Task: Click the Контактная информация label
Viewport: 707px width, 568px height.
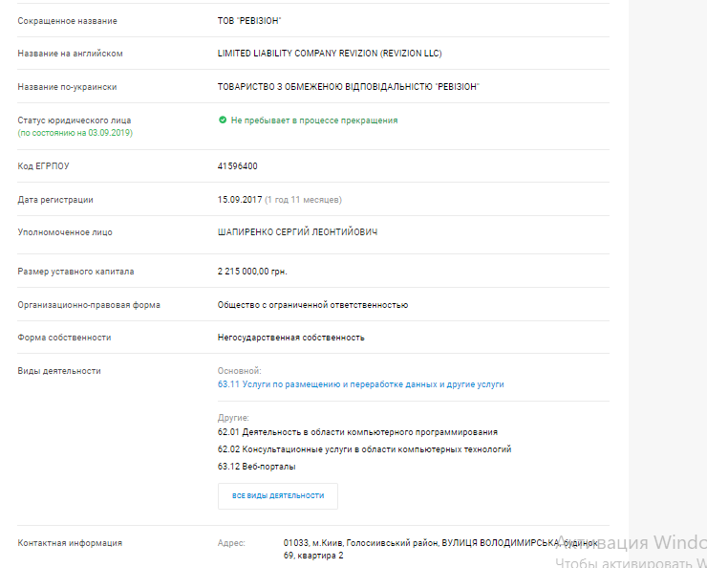Action: point(70,543)
